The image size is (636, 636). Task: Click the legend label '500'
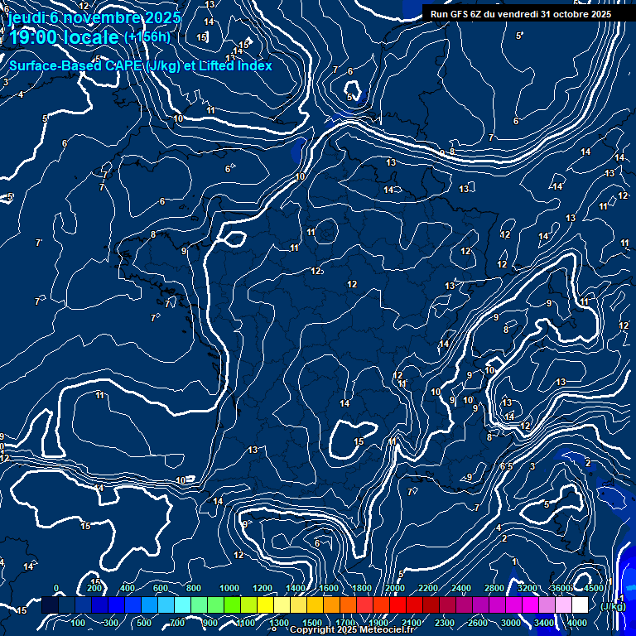pos(143,623)
